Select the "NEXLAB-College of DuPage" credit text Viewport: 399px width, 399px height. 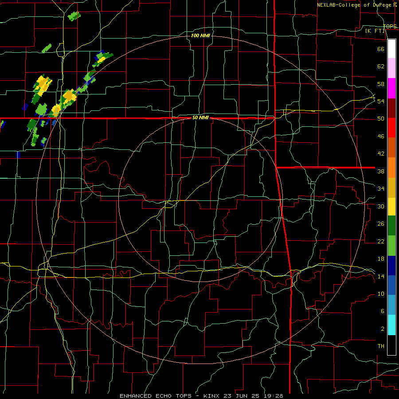point(354,5)
